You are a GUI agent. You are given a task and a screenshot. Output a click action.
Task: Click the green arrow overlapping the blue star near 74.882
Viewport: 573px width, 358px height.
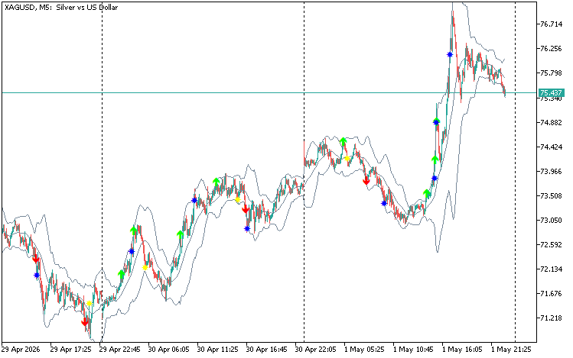[x=436, y=121]
